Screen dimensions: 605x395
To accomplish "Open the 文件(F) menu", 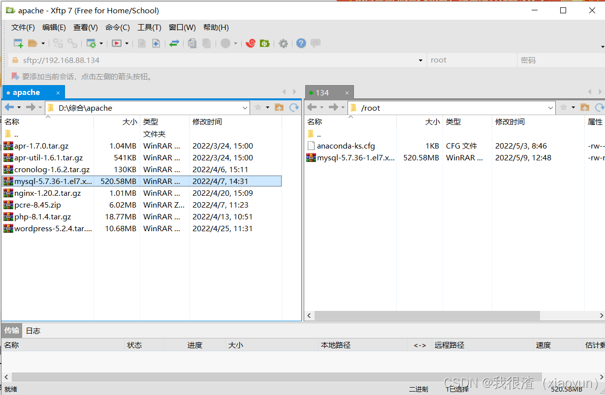I will pyautogui.click(x=23, y=28).
